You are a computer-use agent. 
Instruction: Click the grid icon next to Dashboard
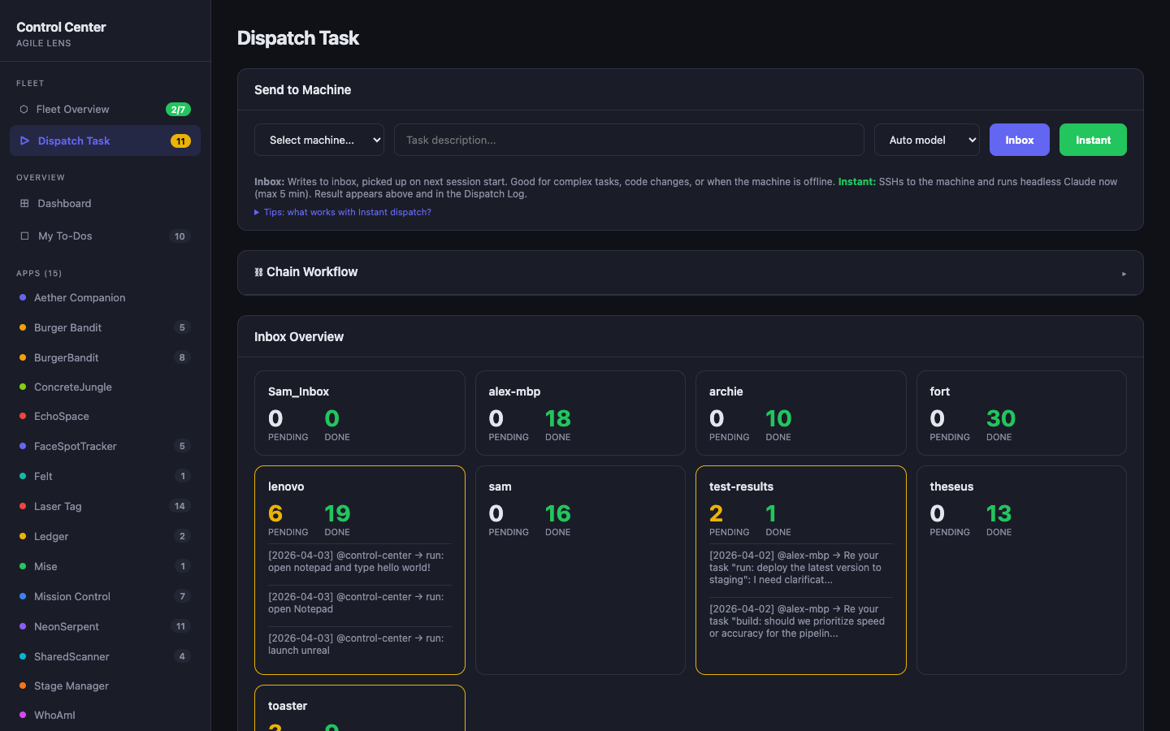(23, 203)
